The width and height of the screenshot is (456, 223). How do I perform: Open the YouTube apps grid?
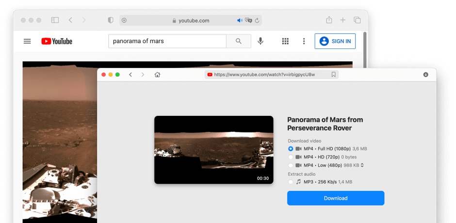(285, 41)
